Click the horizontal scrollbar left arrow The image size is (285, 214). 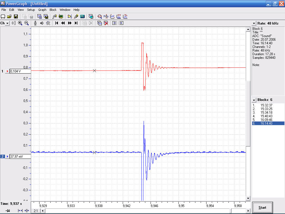coord(43,211)
